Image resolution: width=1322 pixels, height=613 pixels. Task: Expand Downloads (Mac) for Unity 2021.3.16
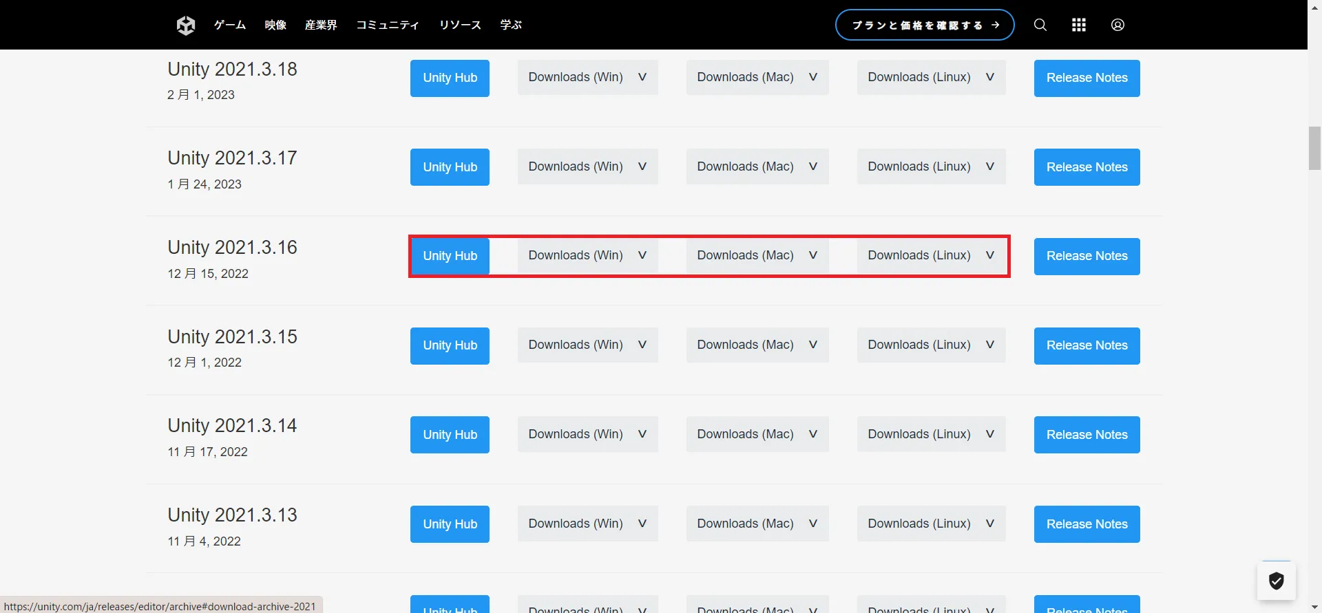757,255
